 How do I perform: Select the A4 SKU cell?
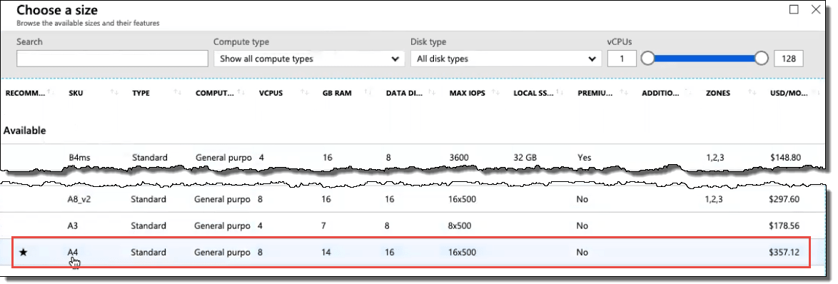click(73, 252)
